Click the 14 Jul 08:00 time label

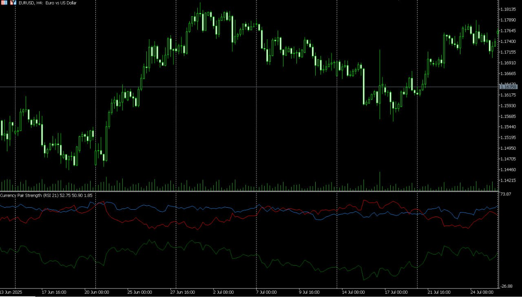point(353,292)
